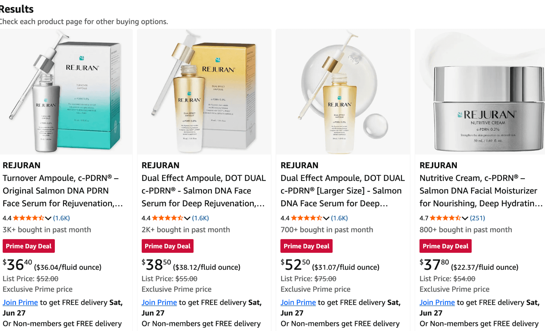Viewport: 545px width, 331px height.
Task: Open the Turnover Ampoule product title
Action: point(63,191)
